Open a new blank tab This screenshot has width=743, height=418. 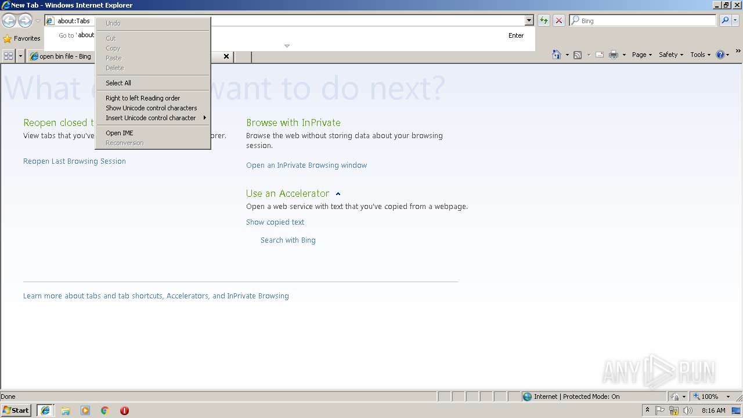[243, 56]
